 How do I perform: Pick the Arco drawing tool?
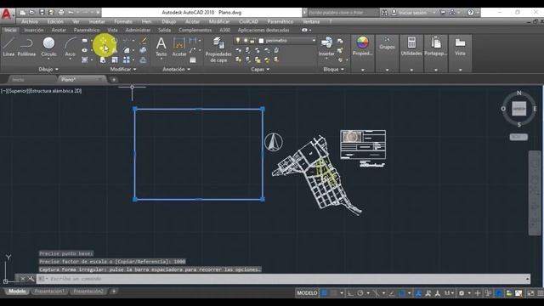[70, 47]
